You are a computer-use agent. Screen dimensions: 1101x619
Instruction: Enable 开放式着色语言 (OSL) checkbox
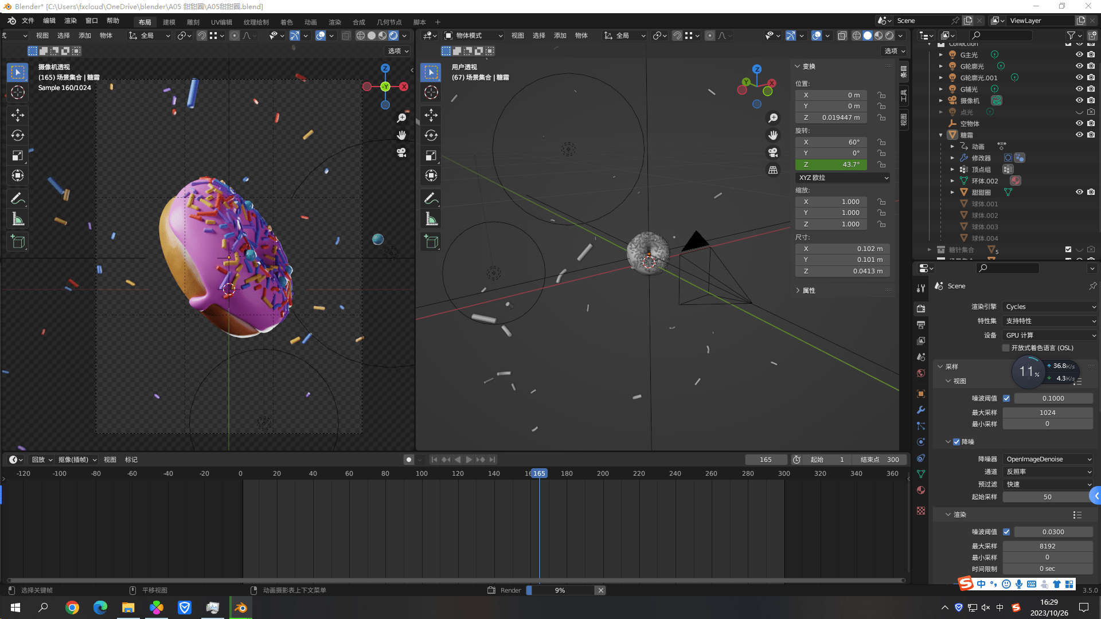[1006, 348]
